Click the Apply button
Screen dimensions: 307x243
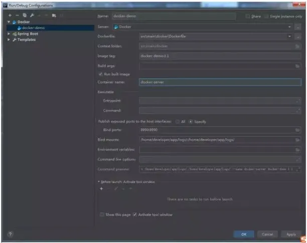[291, 234]
